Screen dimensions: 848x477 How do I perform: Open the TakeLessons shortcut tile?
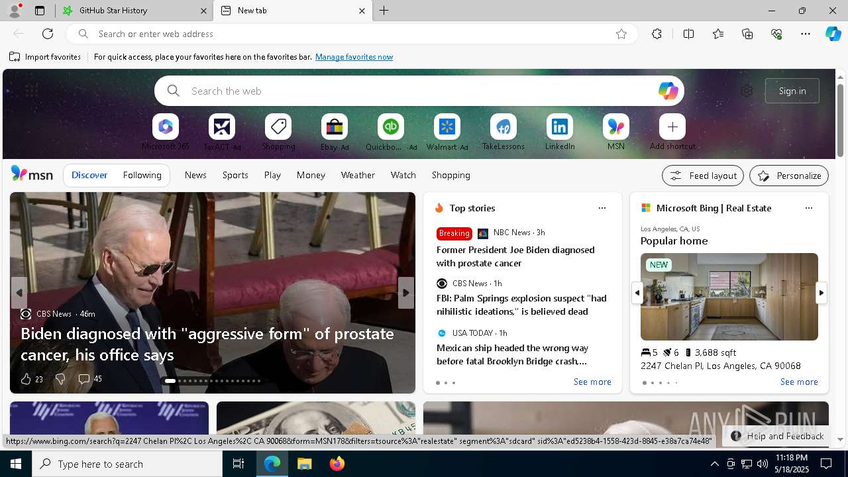click(x=503, y=127)
